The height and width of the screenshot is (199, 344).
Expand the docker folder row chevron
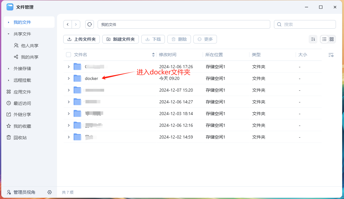(x=68, y=78)
